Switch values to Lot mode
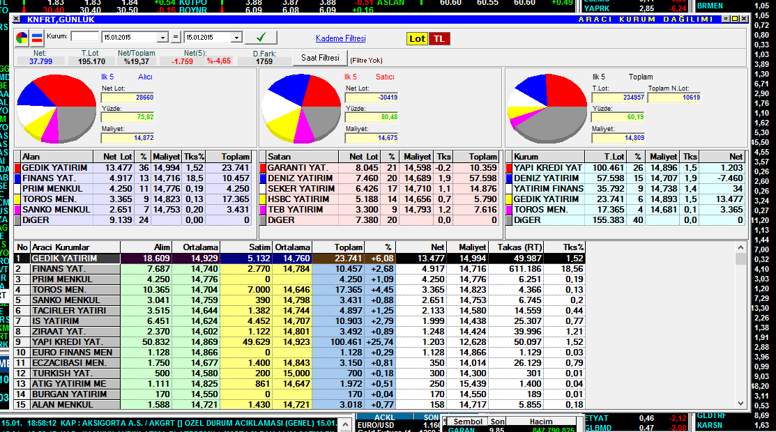This screenshot has width=776, height=432. point(417,38)
